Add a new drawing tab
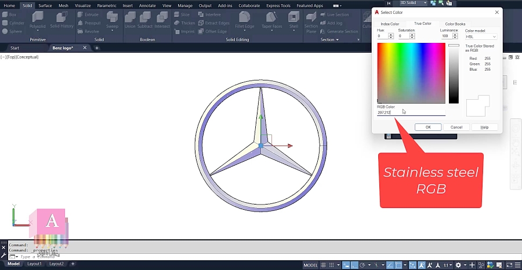Viewport: 522px width, 270px height. tap(97, 48)
